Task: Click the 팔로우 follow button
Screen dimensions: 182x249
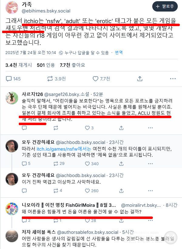Action: click(x=165, y=6)
